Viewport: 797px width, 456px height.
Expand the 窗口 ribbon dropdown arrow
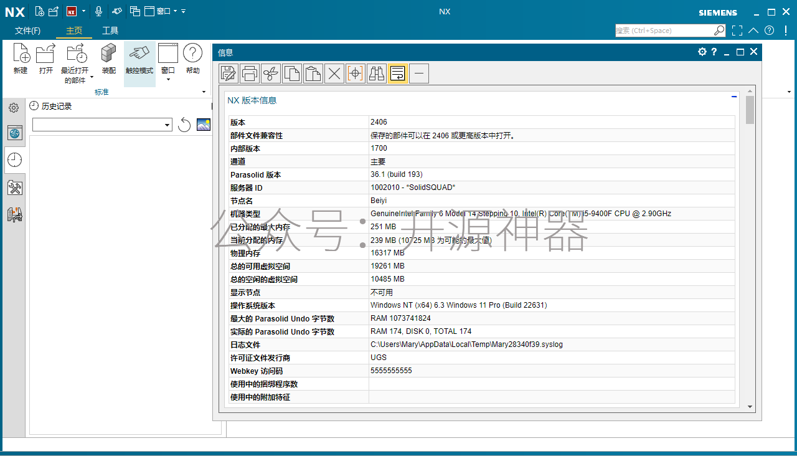point(168,79)
